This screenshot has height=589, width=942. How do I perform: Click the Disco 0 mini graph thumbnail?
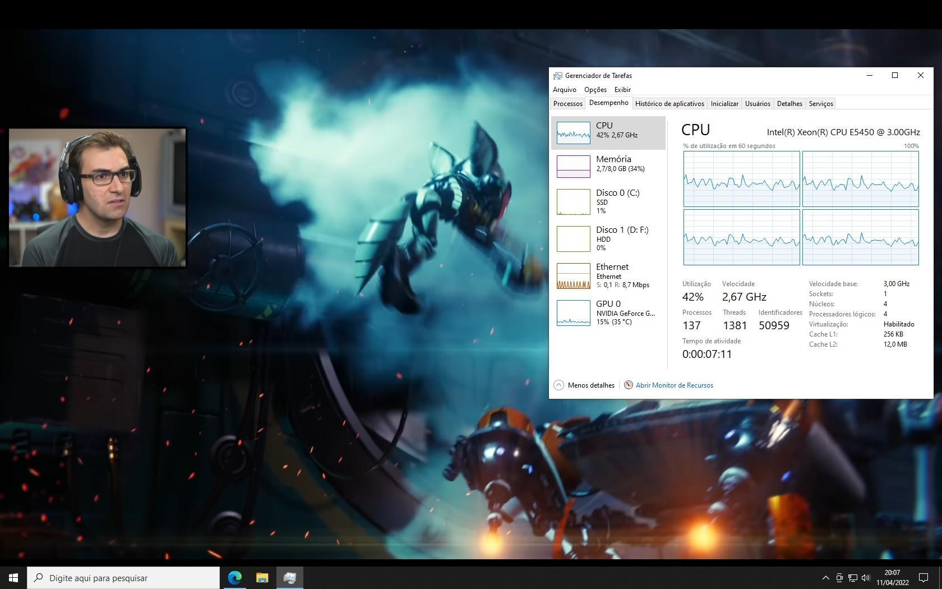coord(573,202)
